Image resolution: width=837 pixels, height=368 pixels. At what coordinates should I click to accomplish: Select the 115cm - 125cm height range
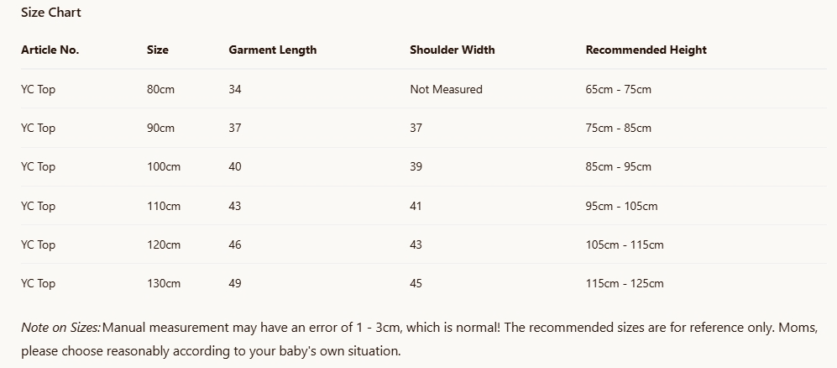[625, 283]
